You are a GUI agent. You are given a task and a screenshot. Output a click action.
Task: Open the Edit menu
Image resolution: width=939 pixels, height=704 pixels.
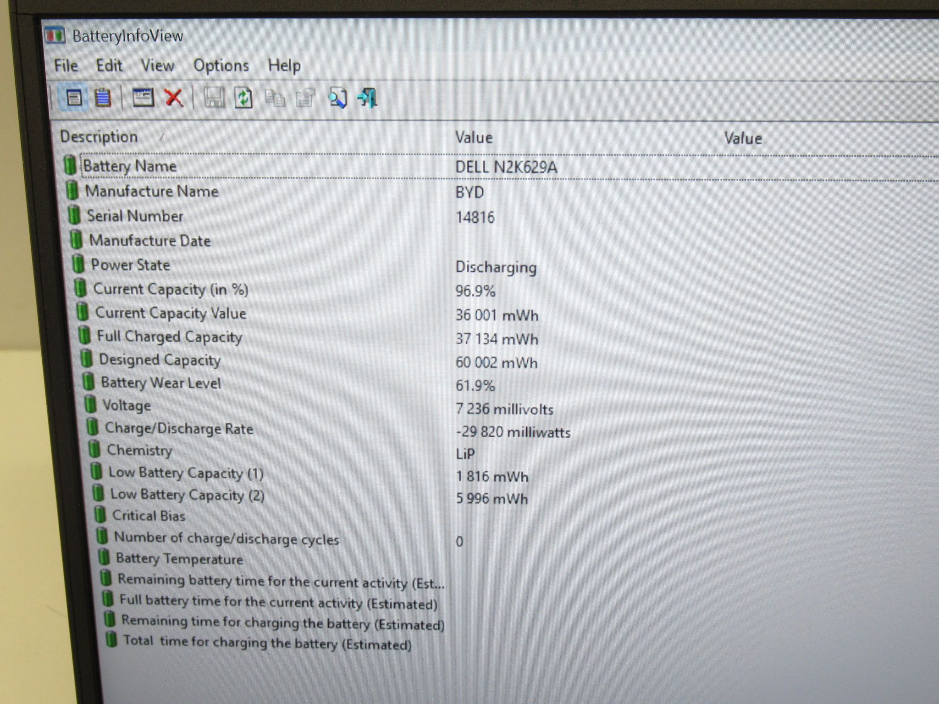coord(109,66)
